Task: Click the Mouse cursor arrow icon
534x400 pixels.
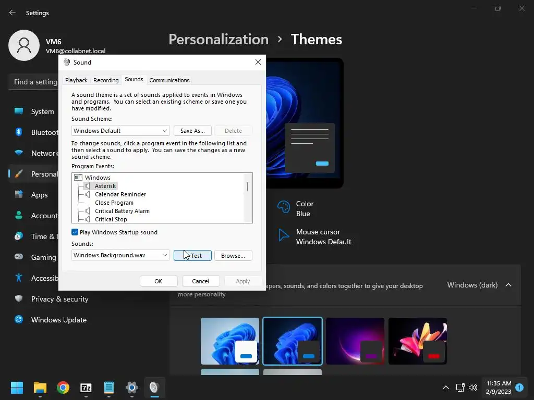Action: [283, 235]
